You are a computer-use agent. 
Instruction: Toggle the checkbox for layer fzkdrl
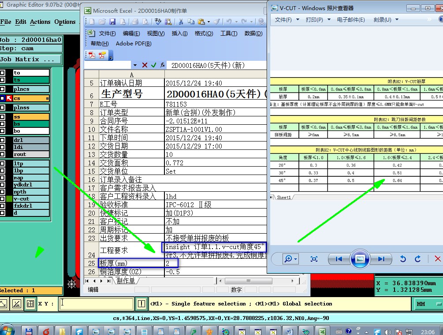2,206
